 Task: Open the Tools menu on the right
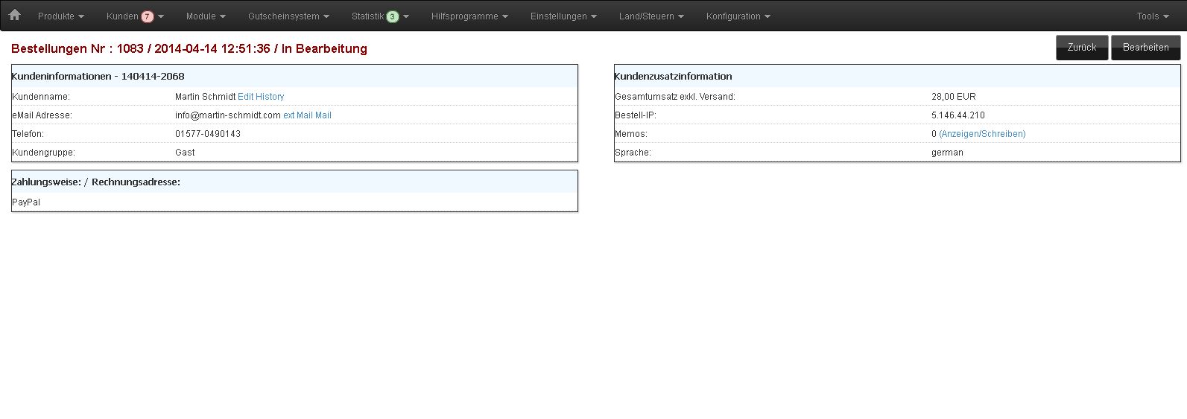(1152, 16)
